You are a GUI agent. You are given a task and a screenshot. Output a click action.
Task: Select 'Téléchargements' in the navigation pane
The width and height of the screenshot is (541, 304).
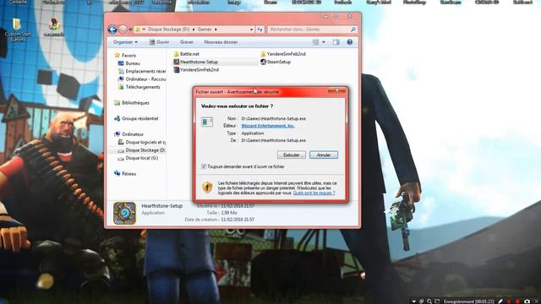click(x=143, y=87)
